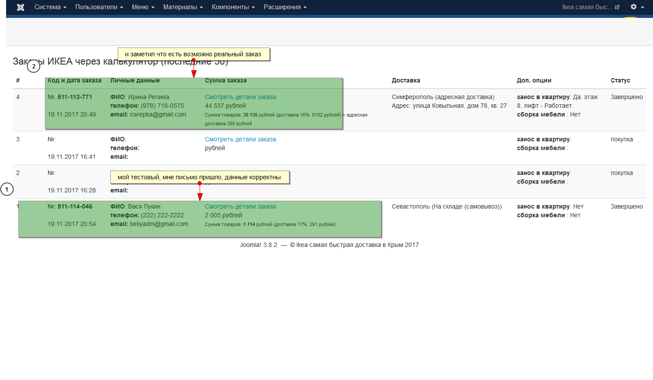Viewport: 653px width, 380px height.
Task: Expand the Пользователи dropdown menu
Action: (99, 7)
